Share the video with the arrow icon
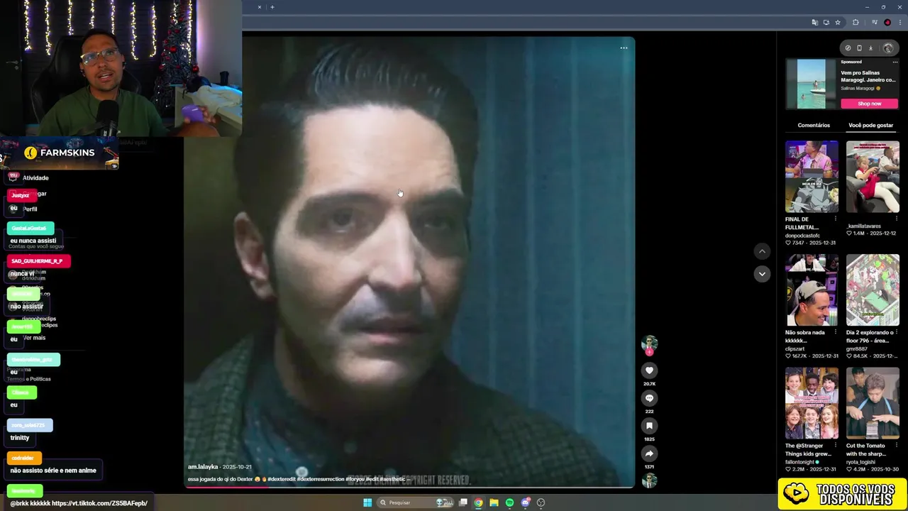908x511 pixels. click(649, 454)
